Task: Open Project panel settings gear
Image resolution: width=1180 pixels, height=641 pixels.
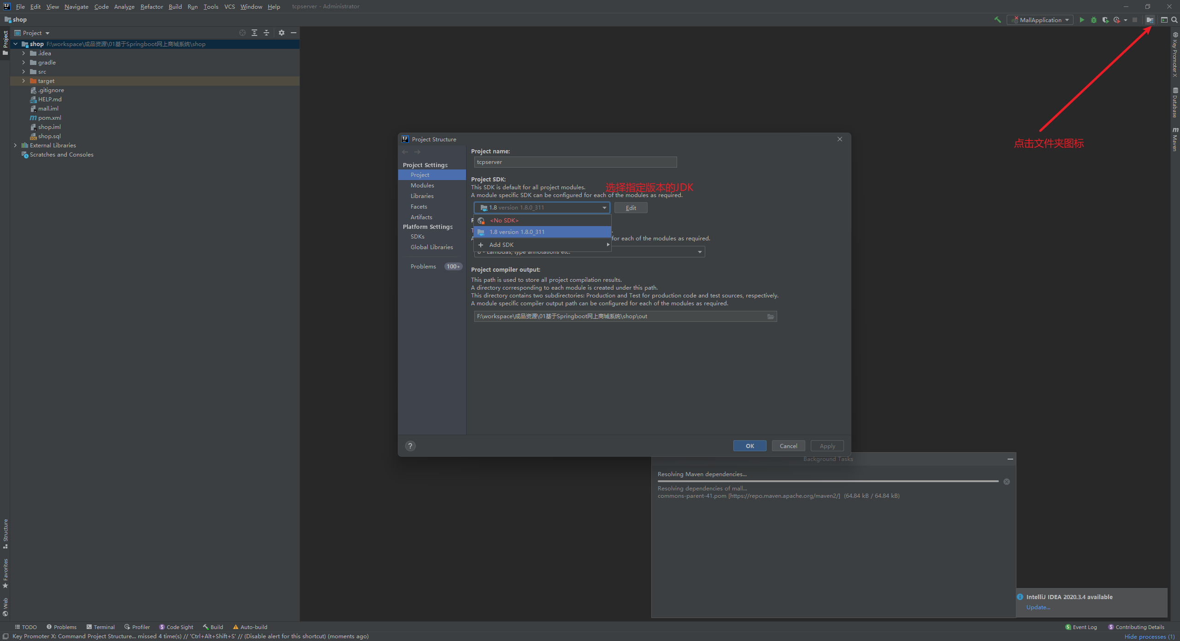Action: (282, 33)
